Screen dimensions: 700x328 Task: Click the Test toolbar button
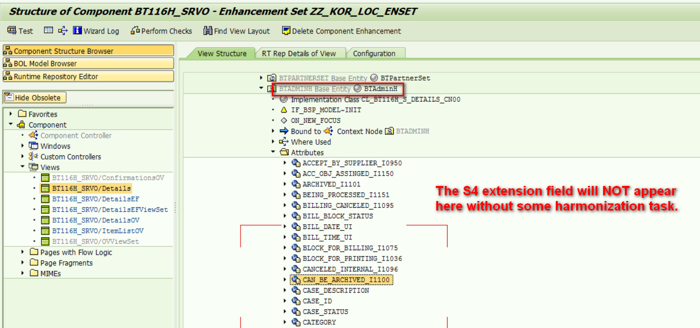pyautogui.click(x=20, y=31)
